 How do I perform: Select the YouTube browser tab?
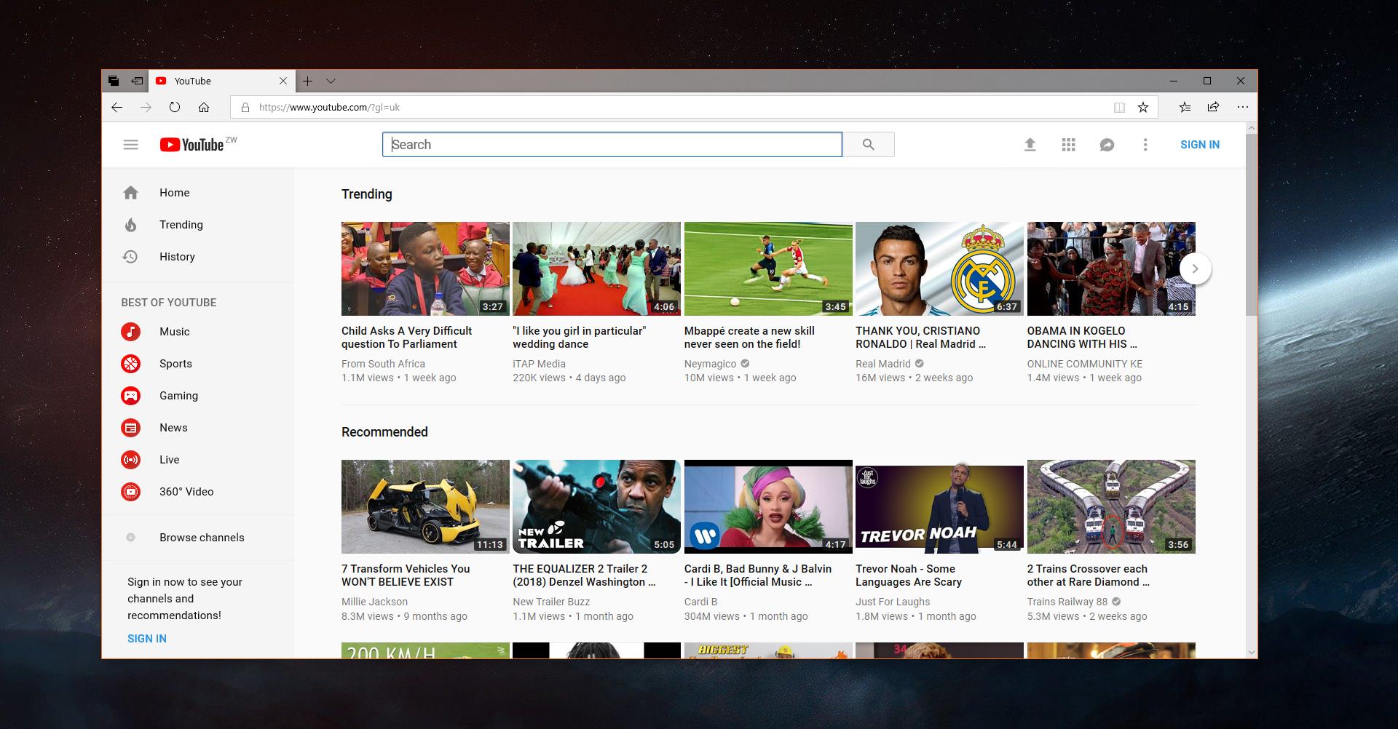[x=222, y=81]
